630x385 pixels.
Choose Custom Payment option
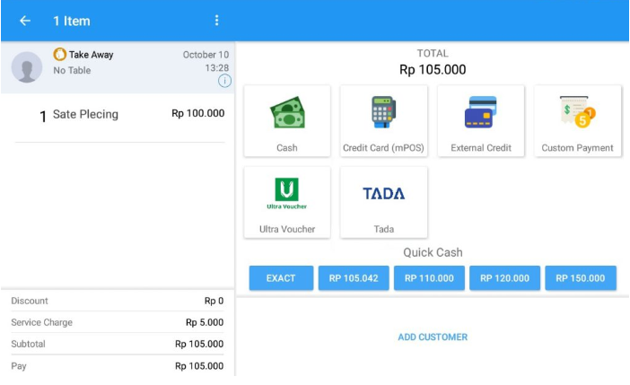point(577,120)
